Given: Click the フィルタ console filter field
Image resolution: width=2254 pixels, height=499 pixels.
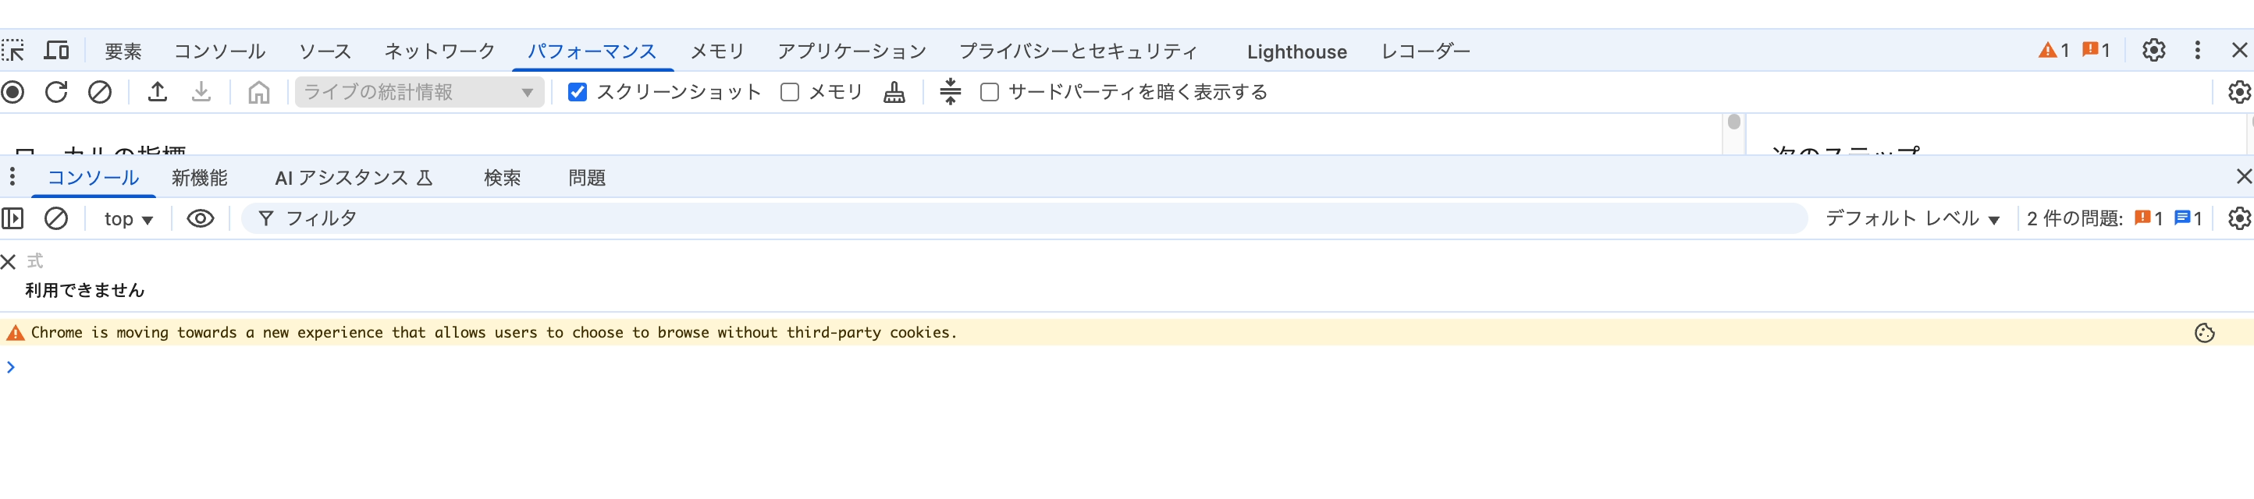Looking at the screenshot, I should click(x=1024, y=218).
